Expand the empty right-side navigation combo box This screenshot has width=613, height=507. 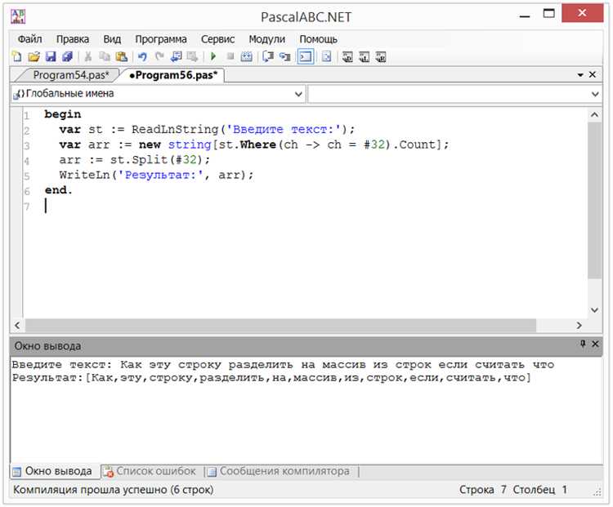point(595,94)
